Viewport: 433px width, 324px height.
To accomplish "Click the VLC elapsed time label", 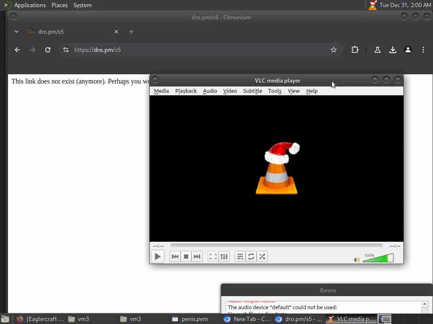I will tap(158, 246).
